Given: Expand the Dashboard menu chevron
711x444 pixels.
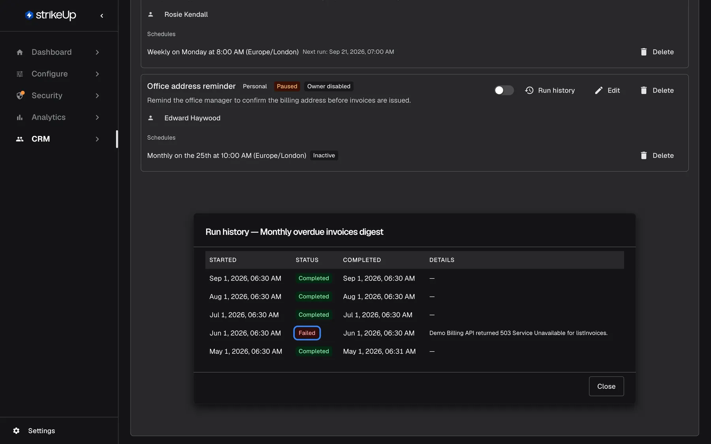Looking at the screenshot, I should tap(97, 52).
